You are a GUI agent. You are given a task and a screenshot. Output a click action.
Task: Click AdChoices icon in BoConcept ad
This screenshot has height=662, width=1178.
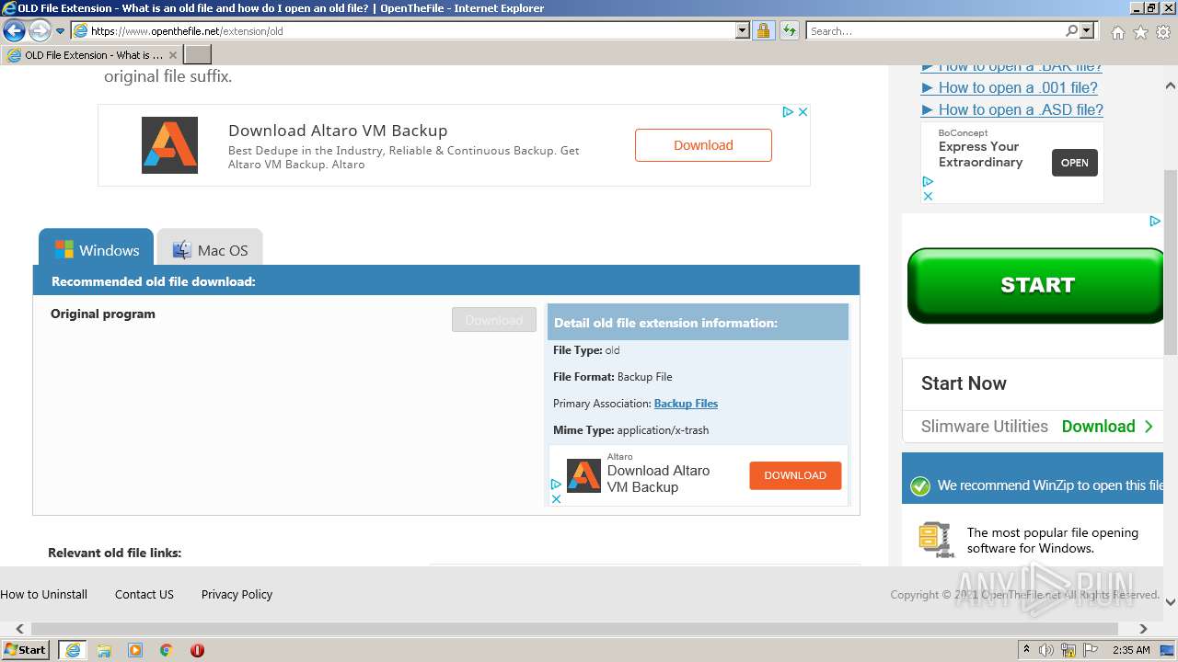928,182
